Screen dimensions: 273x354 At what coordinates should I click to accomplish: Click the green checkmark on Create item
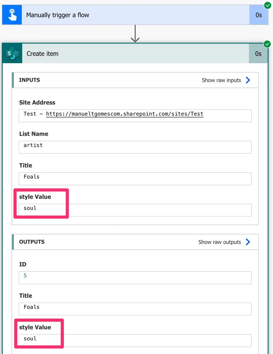click(x=267, y=44)
